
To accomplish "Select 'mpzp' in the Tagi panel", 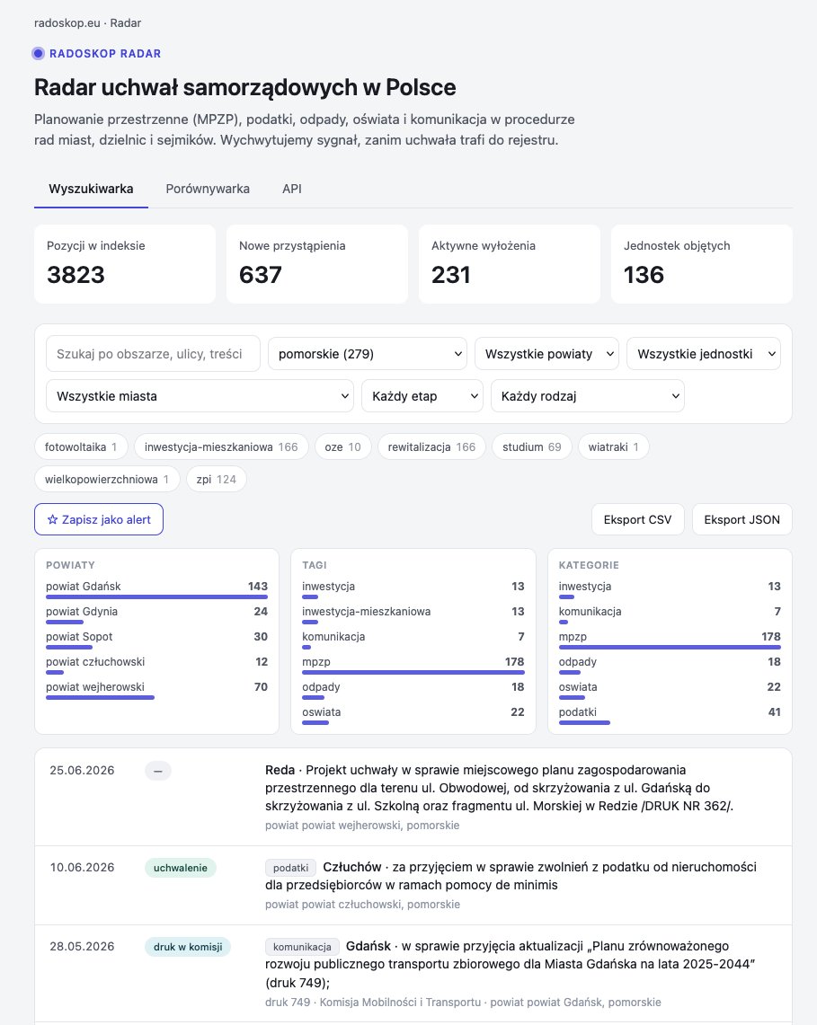I will [x=413, y=665].
